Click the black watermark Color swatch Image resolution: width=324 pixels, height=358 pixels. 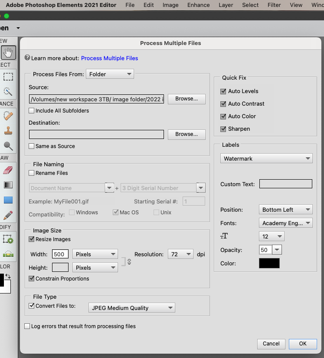tap(269, 263)
